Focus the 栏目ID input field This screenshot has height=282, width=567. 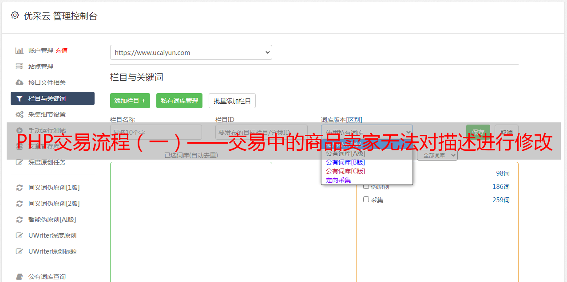click(262, 132)
